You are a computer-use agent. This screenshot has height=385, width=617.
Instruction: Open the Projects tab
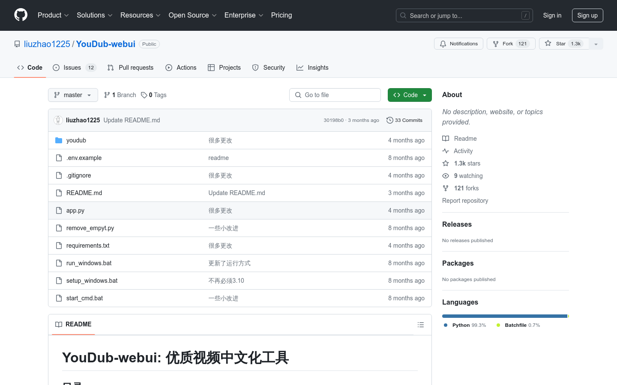click(x=224, y=68)
